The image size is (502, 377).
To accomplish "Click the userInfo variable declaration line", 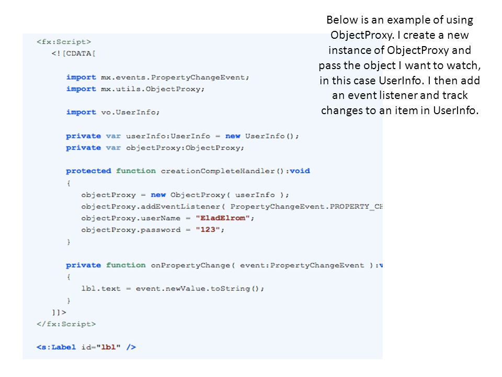I will tap(182, 136).
